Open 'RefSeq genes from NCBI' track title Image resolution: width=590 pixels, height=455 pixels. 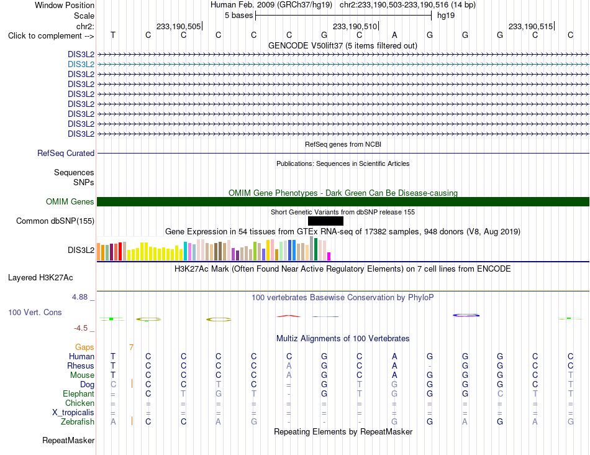(x=343, y=144)
